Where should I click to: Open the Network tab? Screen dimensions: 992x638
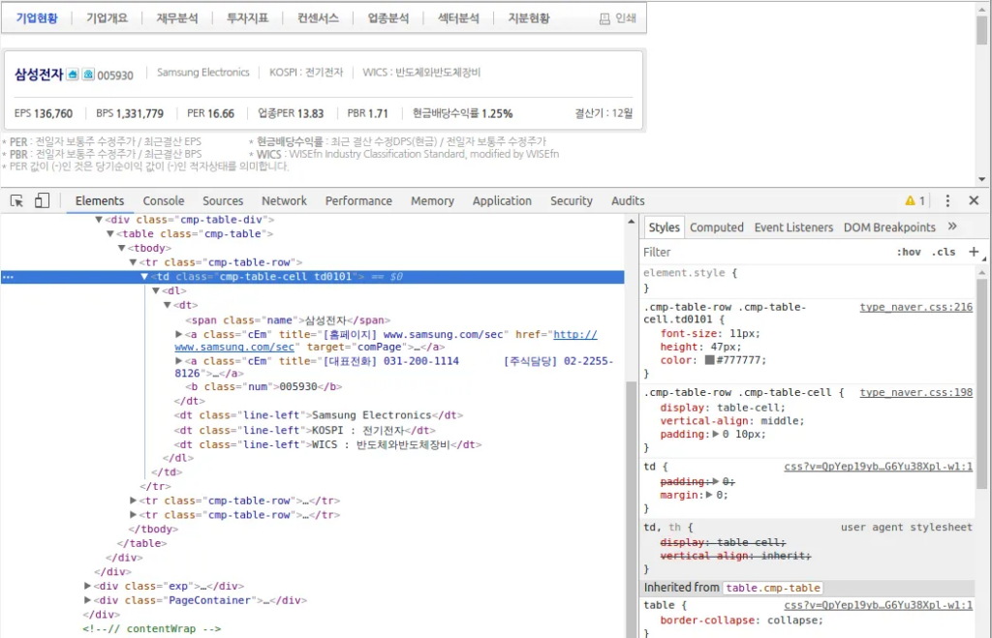pyautogui.click(x=284, y=201)
